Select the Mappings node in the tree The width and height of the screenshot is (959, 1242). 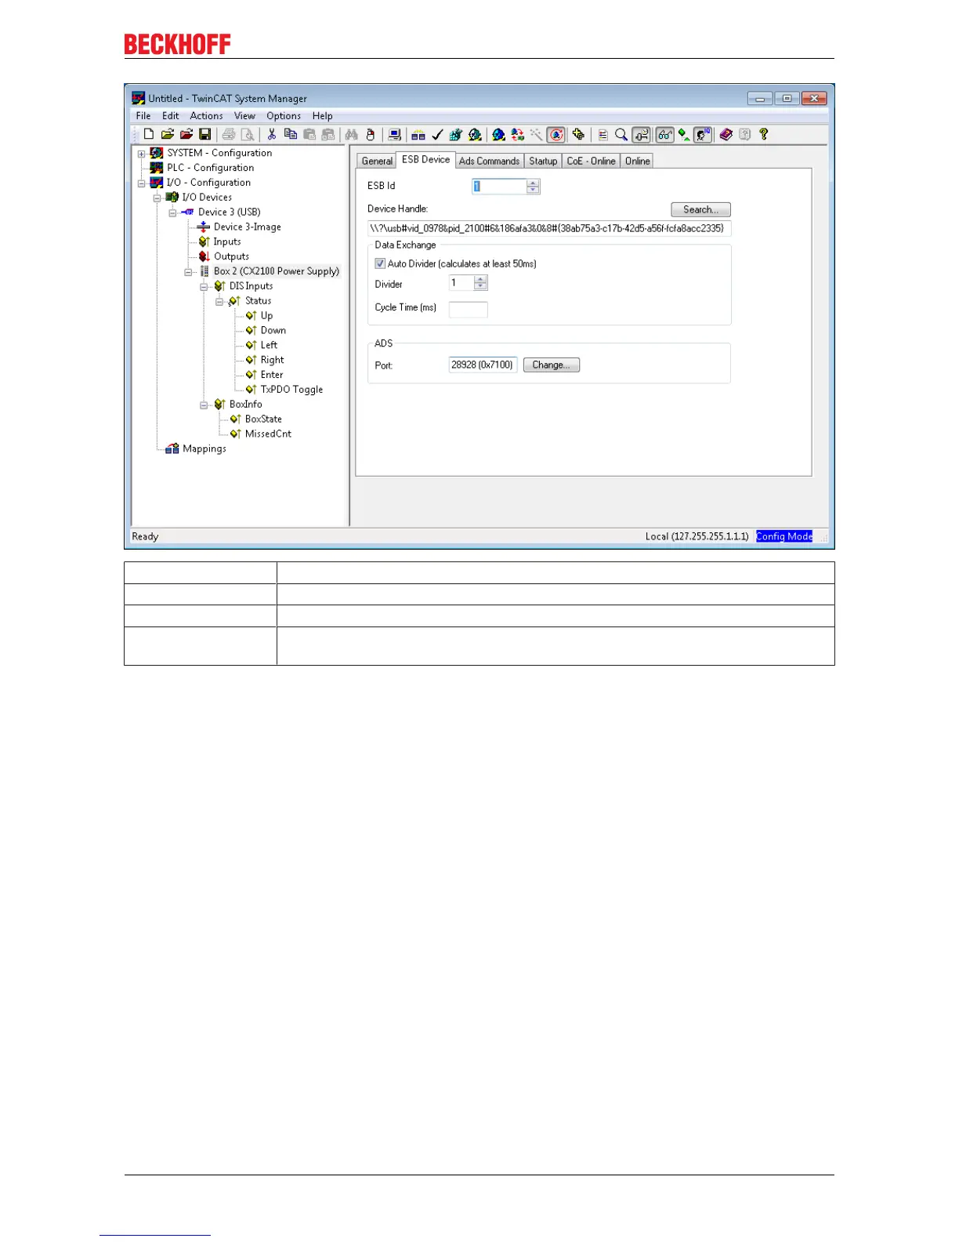(204, 448)
